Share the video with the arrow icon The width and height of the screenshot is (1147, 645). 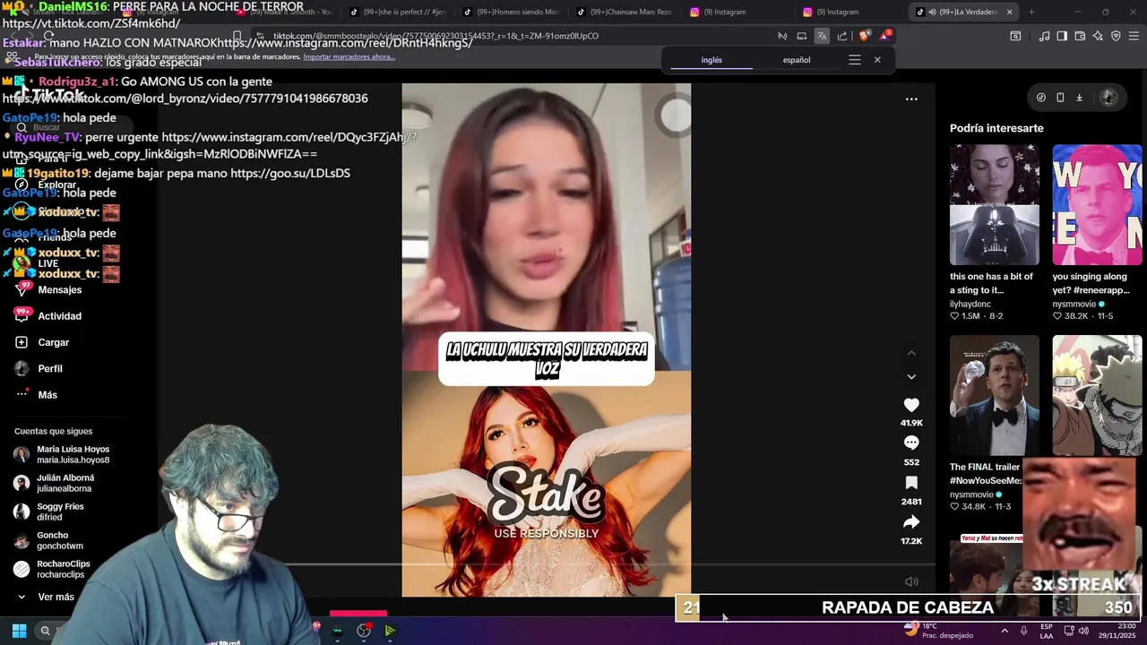[911, 522]
